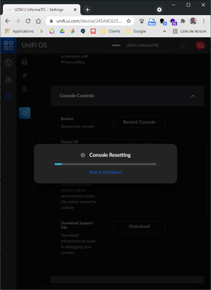Select the blue Settings gear in sidebar
Screen dimensions: 211x290
pos(8,96)
